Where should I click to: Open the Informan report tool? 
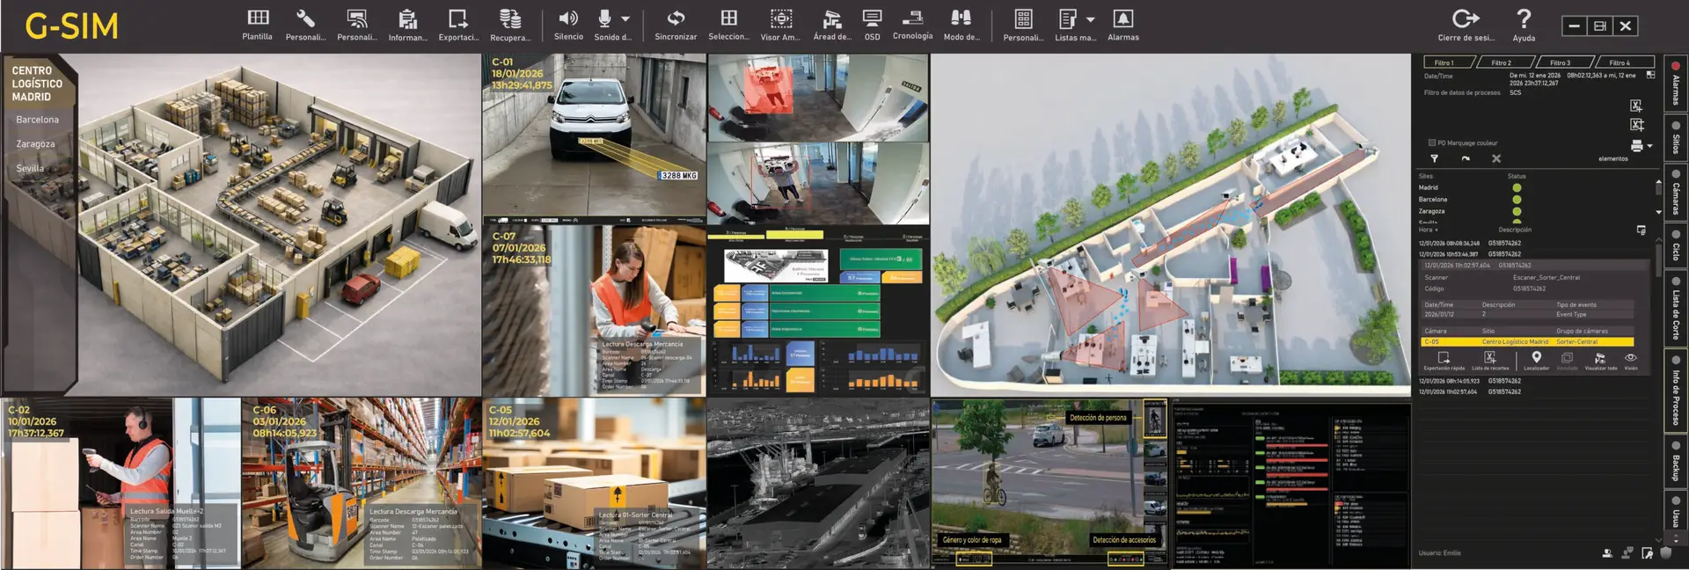pos(407,25)
